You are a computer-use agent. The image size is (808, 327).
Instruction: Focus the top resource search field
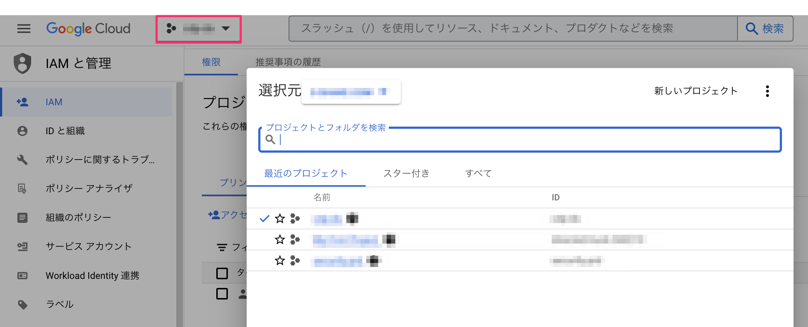pos(513,29)
